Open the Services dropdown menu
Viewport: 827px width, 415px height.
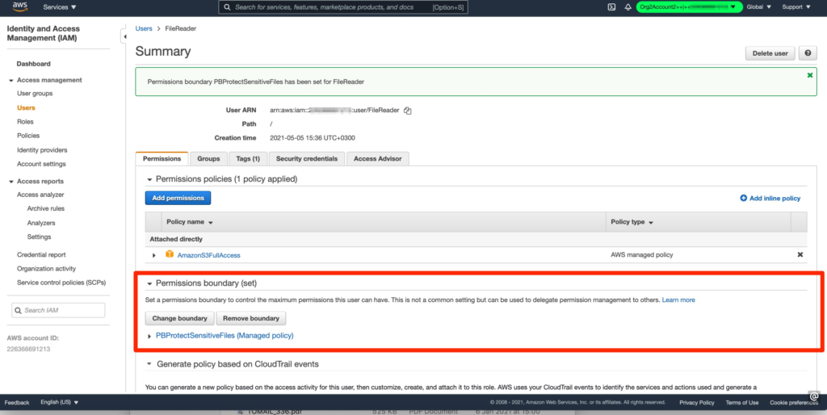pos(59,7)
